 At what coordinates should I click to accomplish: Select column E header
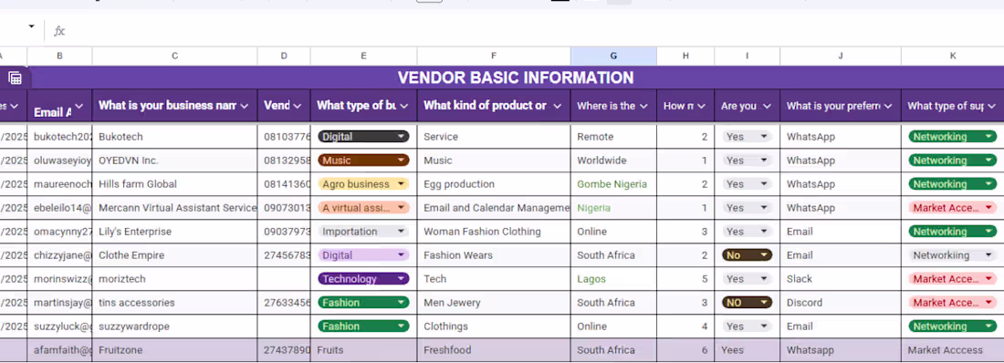[363, 57]
